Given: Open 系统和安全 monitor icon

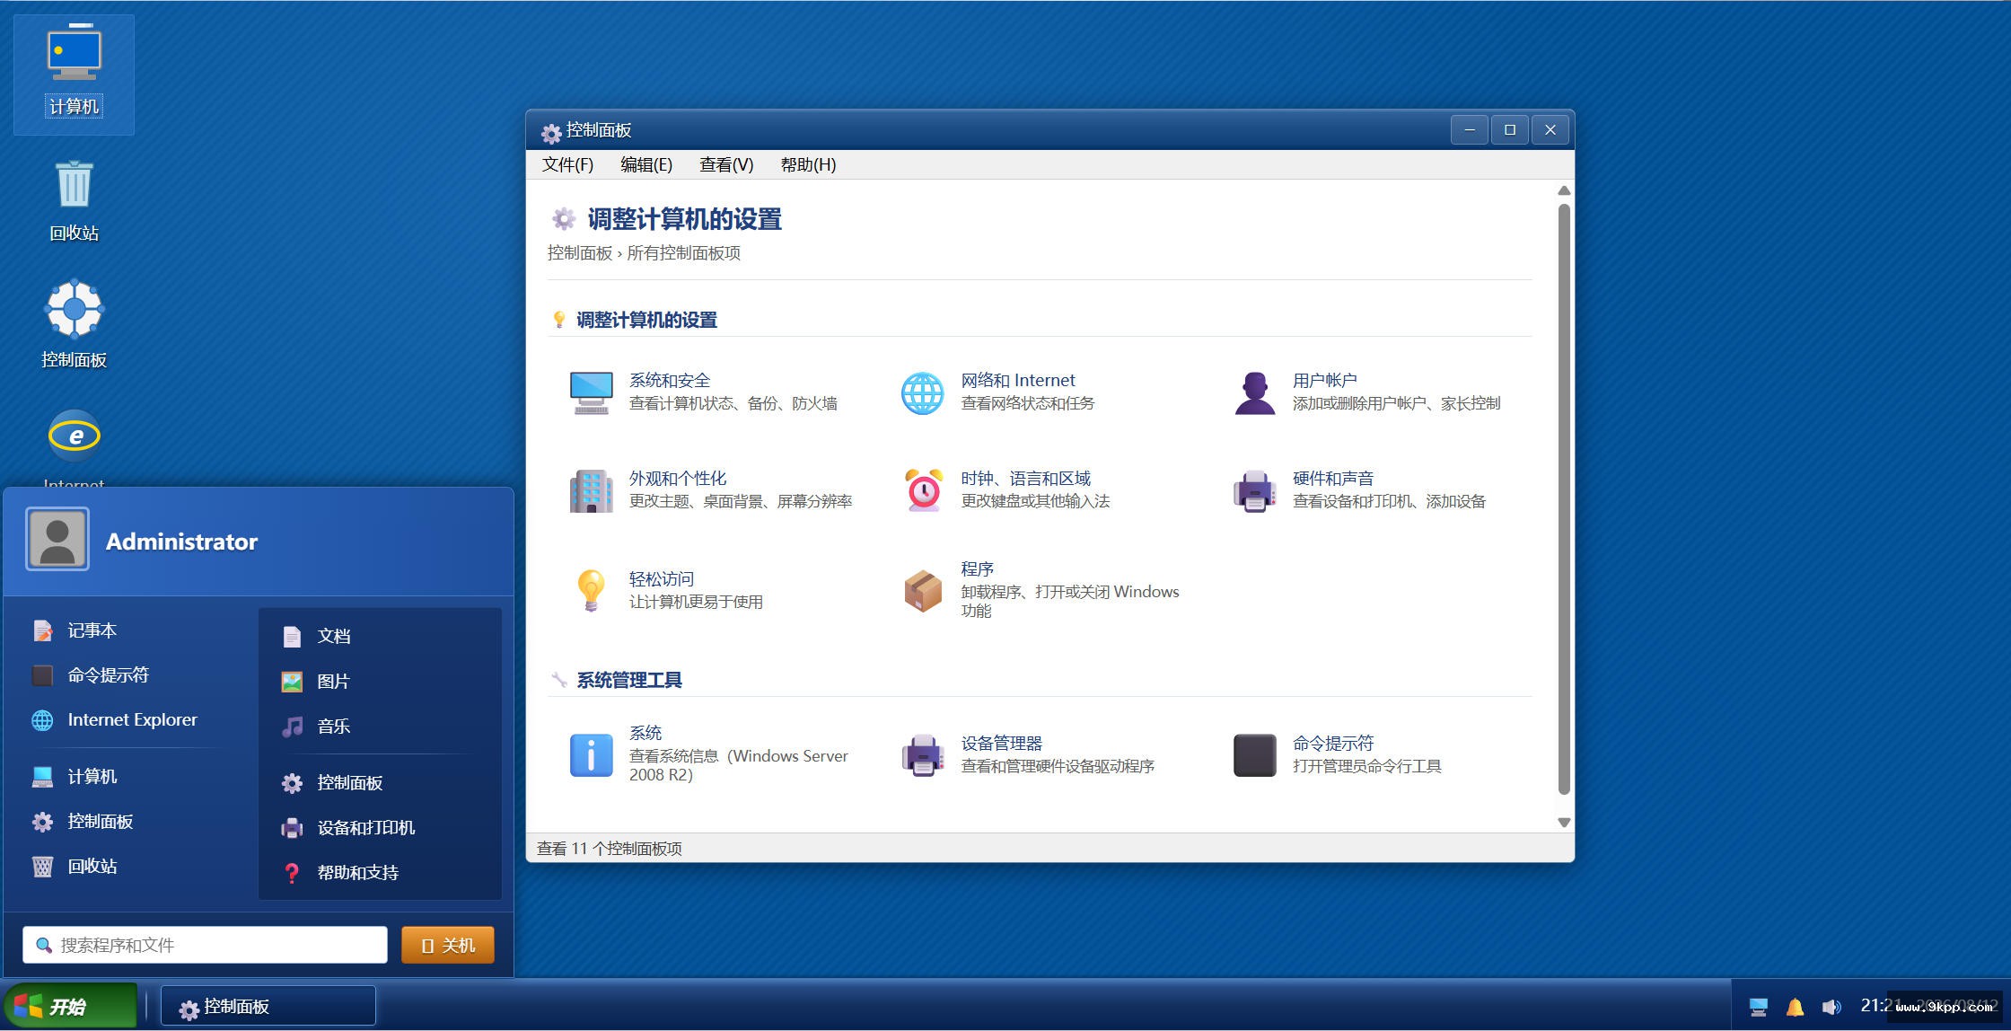Looking at the screenshot, I should (591, 392).
